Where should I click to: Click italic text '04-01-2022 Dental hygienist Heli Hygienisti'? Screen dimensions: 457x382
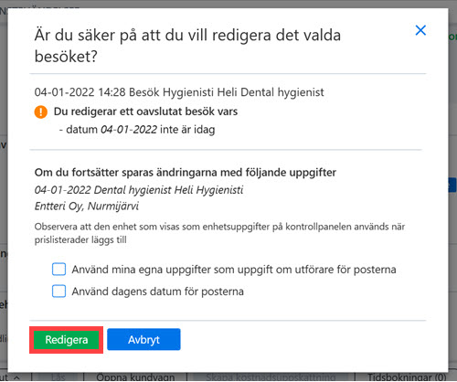point(139,190)
